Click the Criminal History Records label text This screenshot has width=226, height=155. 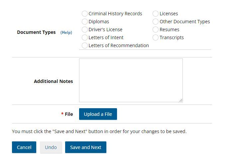tap(115, 14)
